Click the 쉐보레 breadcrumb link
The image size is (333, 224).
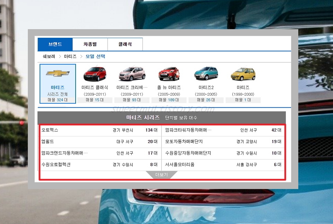(x=49, y=56)
